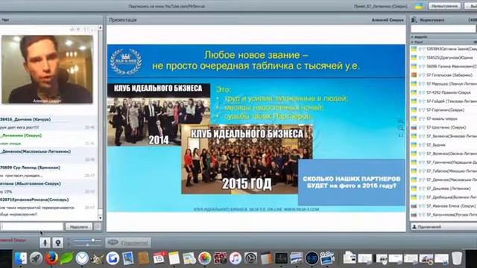Open chat name Данчано (Качура)
Viewport: 477px width, 268px height.
tap(25, 119)
